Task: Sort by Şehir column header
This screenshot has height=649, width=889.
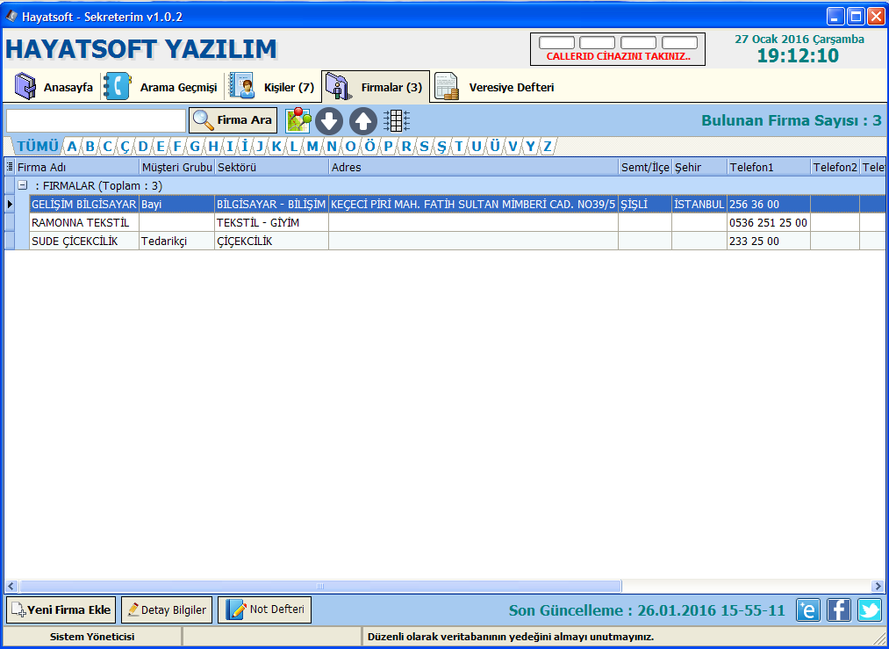Action: click(699, 167)
